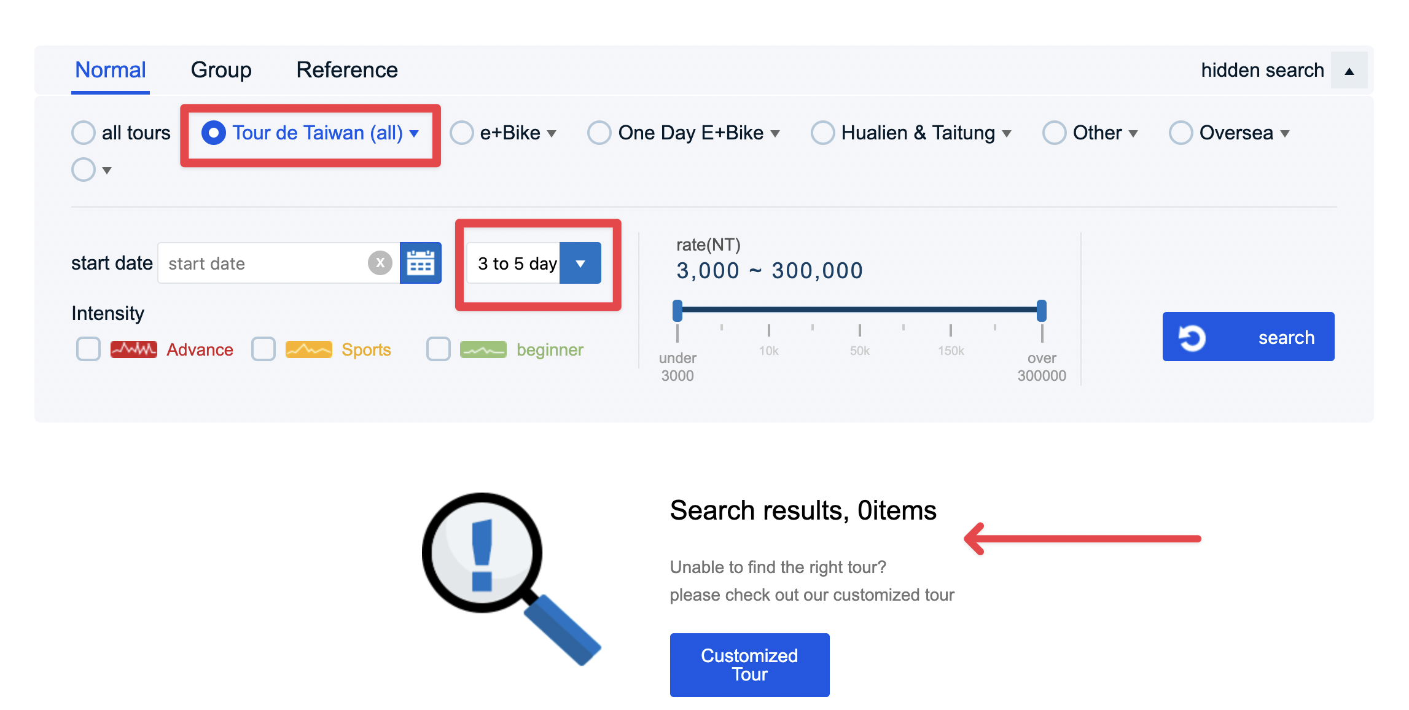Open the Customized Tour page
1409x710 pixels.
pyautogui.click(x=749, y=665)
